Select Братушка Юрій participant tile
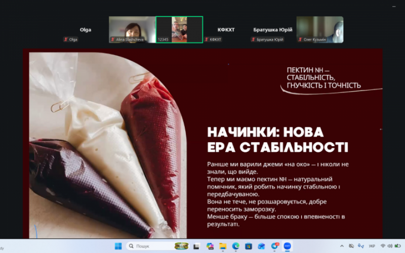Image resolution: width=405 pixels, height=253 pixels. (x=273, y=30)
